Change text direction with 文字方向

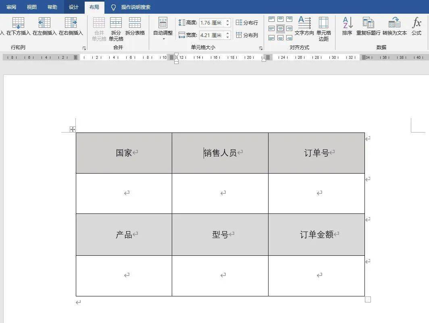coord(304,26)
